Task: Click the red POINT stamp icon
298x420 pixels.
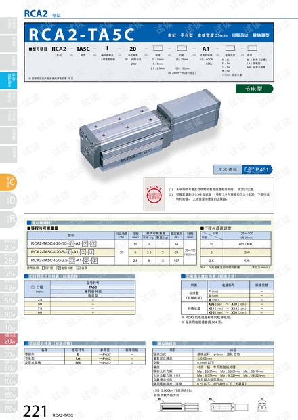Action: [154, 194]
